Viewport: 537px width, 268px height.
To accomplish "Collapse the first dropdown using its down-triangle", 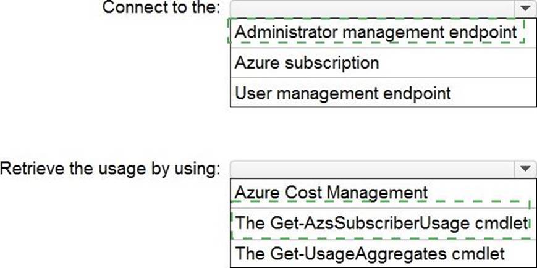I will click(x=525, y=9).
